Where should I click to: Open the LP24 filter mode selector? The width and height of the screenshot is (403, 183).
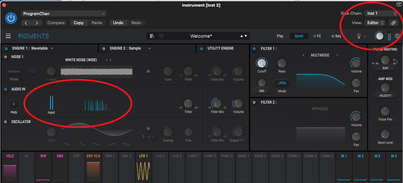point(282,83)
